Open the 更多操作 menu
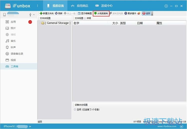 (x=130, y=13)
